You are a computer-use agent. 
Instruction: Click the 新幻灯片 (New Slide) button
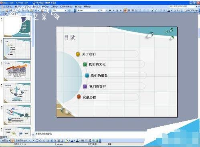[x=191, y=10]
